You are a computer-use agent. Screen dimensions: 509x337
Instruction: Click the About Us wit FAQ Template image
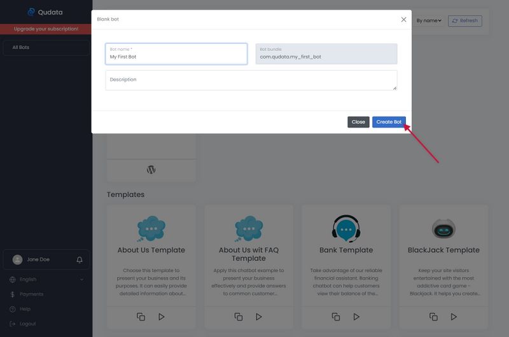tap(249, 229)
